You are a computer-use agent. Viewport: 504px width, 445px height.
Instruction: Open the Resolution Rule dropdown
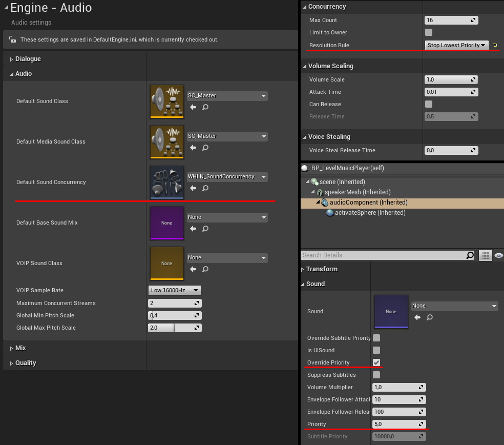click(456, 45)
